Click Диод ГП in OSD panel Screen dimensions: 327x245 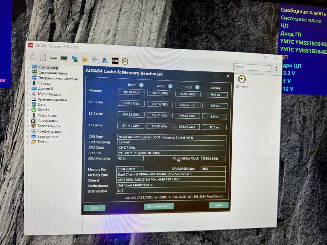pos(291,34)
